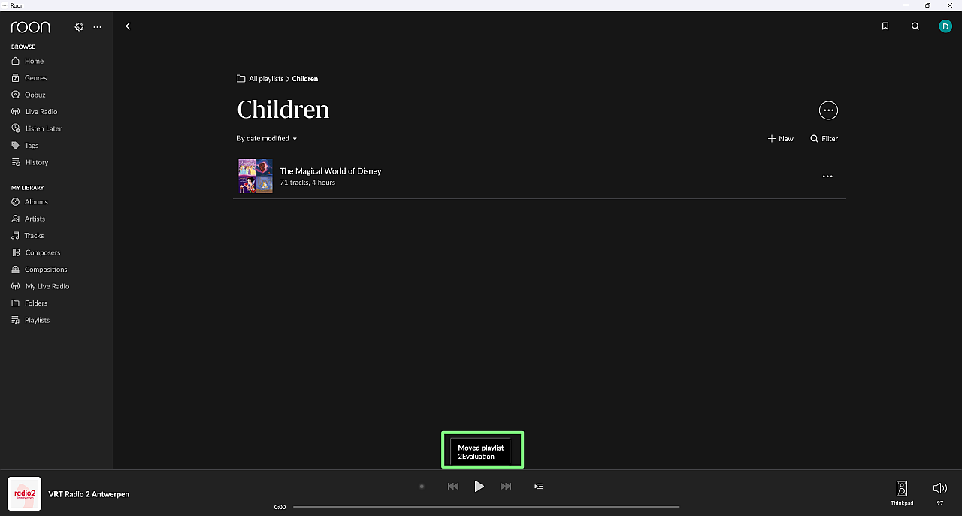Click the playback seek progress bar

pyautogui.click(x=486, y=507)
